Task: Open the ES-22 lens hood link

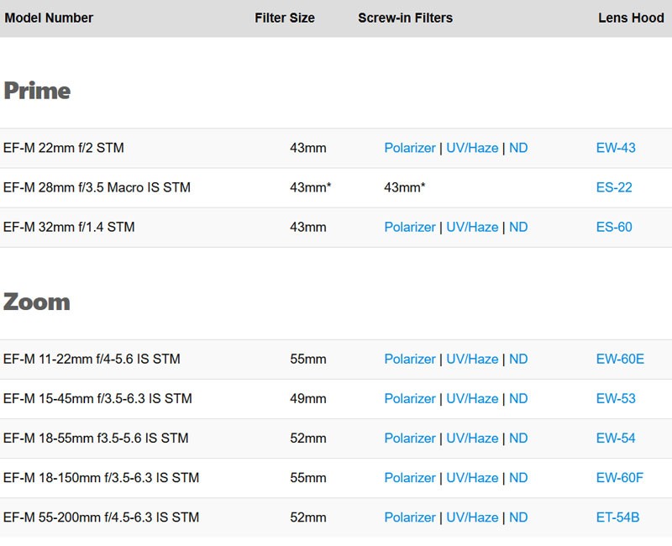Action: pos(613,187)
